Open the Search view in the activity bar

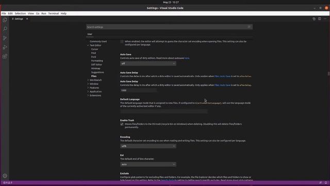(x=5, y=29)
